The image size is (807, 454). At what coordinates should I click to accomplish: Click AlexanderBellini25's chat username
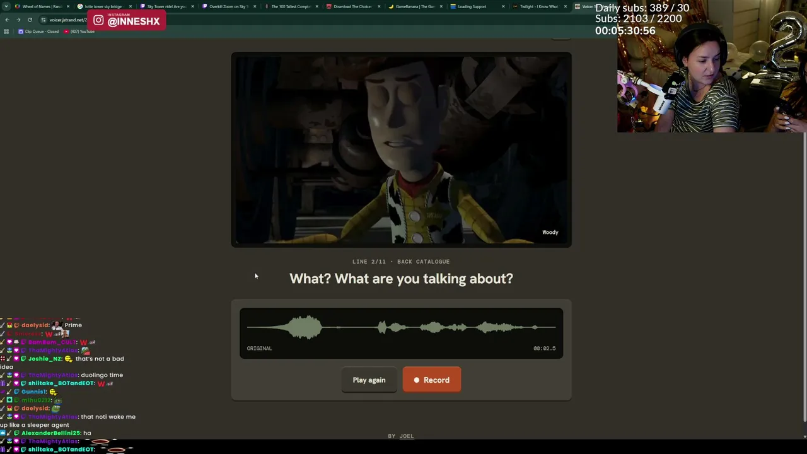point(50,433)
